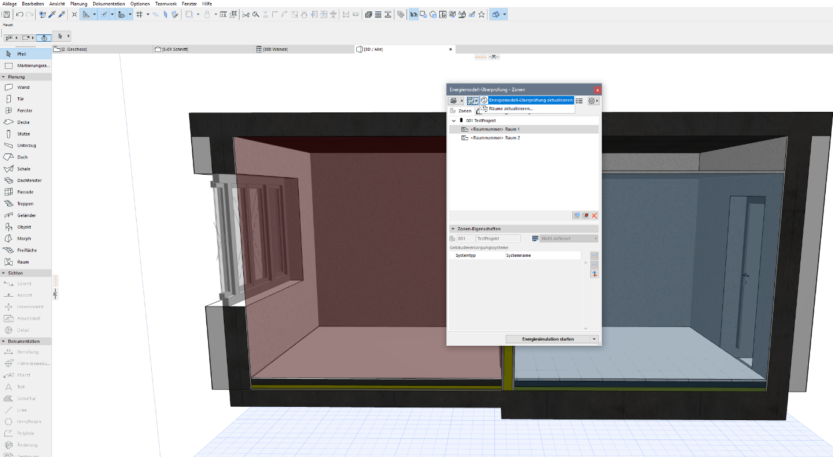
Task: Collapse the Zonen-Eigenschaften section
Action: 453,229
